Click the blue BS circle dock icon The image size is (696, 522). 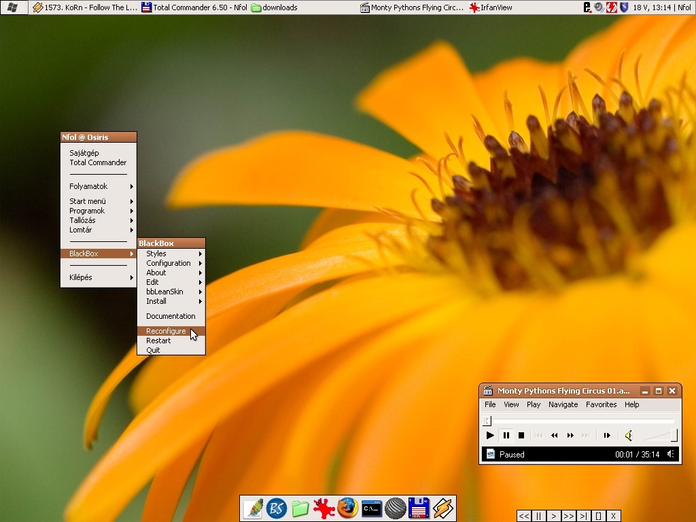click(276, 508)
